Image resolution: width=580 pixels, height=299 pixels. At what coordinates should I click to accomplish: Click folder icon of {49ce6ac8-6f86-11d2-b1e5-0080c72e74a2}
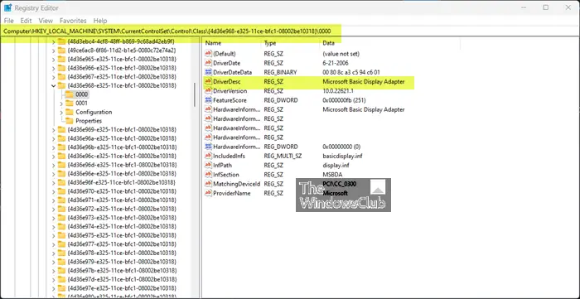[61, 51]
